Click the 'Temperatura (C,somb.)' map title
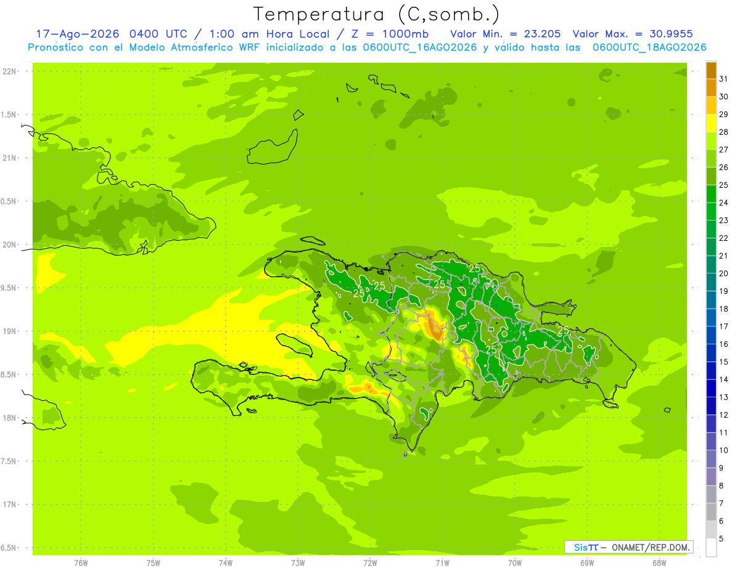This screenshot has width=740, height=571. click(x=377, y=14)
